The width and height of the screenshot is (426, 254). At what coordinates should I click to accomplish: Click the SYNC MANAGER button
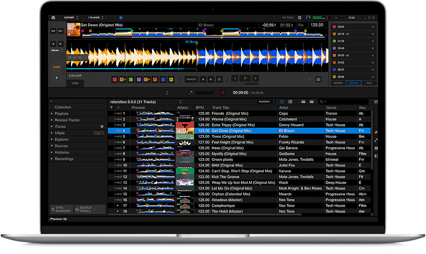[61, 209]
